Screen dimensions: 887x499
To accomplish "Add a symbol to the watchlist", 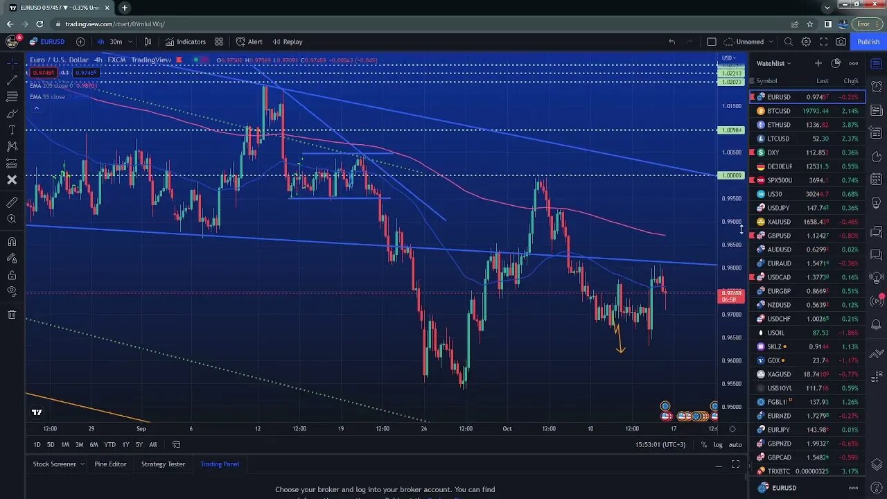I will 818,63.
